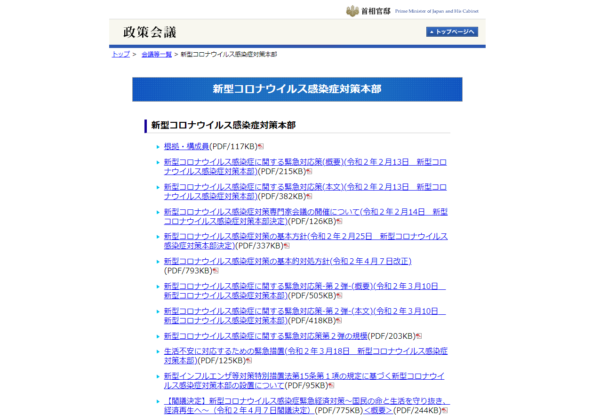This screenshot has height=415, width=592.
Task: Click arrow bullet beside 対策の基本方針 令和2年2月25日
Action: pos(158,237)
